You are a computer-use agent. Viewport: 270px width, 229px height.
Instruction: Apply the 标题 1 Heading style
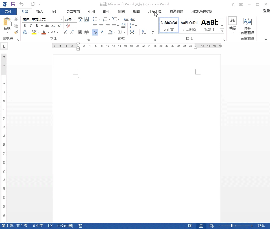pos(209,25)
